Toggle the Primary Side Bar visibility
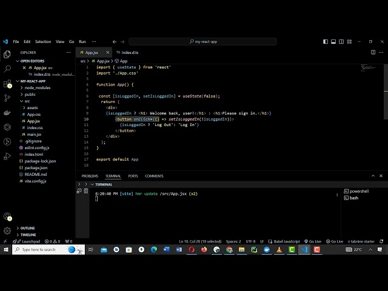Image resolution: width=388 pixels, height=291 pixels. pyautogui.click(x=326, y=42)
